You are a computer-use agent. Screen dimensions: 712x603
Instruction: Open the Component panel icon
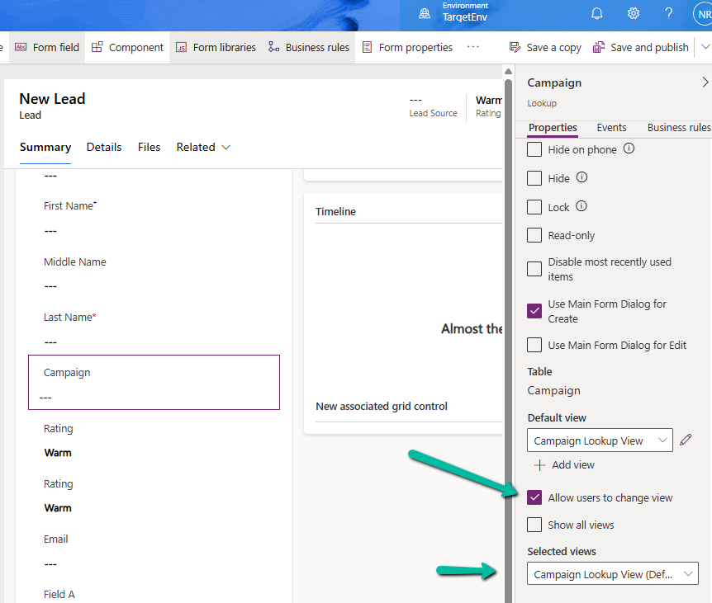click(x=96, y=47)
